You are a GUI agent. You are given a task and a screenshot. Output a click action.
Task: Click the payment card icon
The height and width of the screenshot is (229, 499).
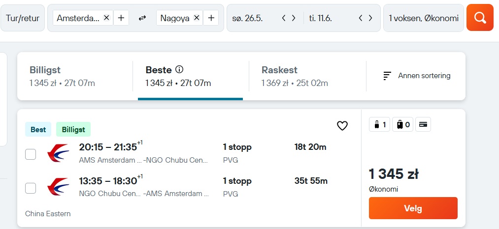point(423,124)
